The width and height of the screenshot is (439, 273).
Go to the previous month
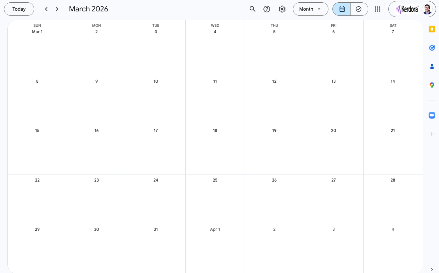[x=46, y=9]
